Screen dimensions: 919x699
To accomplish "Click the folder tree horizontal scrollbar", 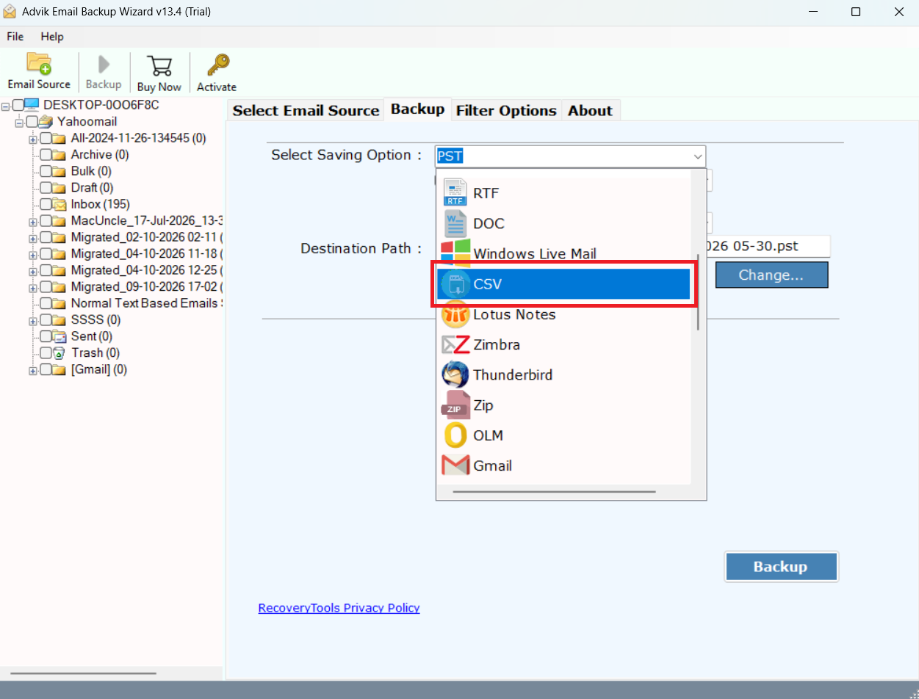I will 83,673.
